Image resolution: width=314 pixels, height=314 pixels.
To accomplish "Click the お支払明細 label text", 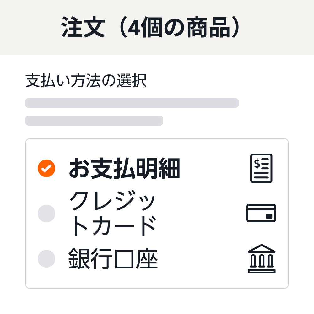I will pos(124,169).
